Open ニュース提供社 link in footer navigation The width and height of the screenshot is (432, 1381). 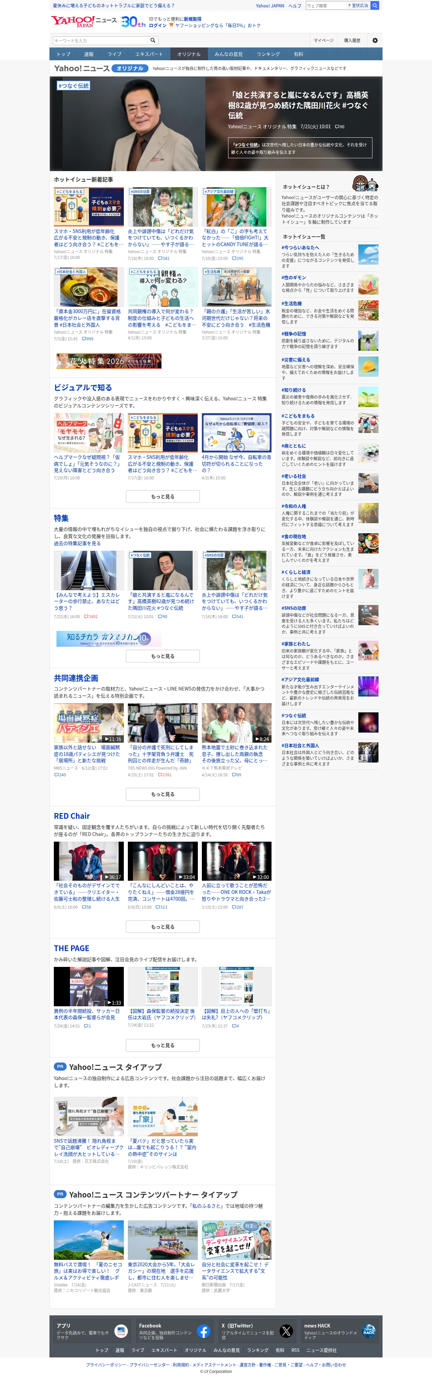click(x=321, y=1350)
